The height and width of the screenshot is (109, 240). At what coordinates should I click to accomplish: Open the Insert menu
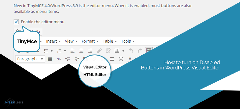tap(53, 41)
